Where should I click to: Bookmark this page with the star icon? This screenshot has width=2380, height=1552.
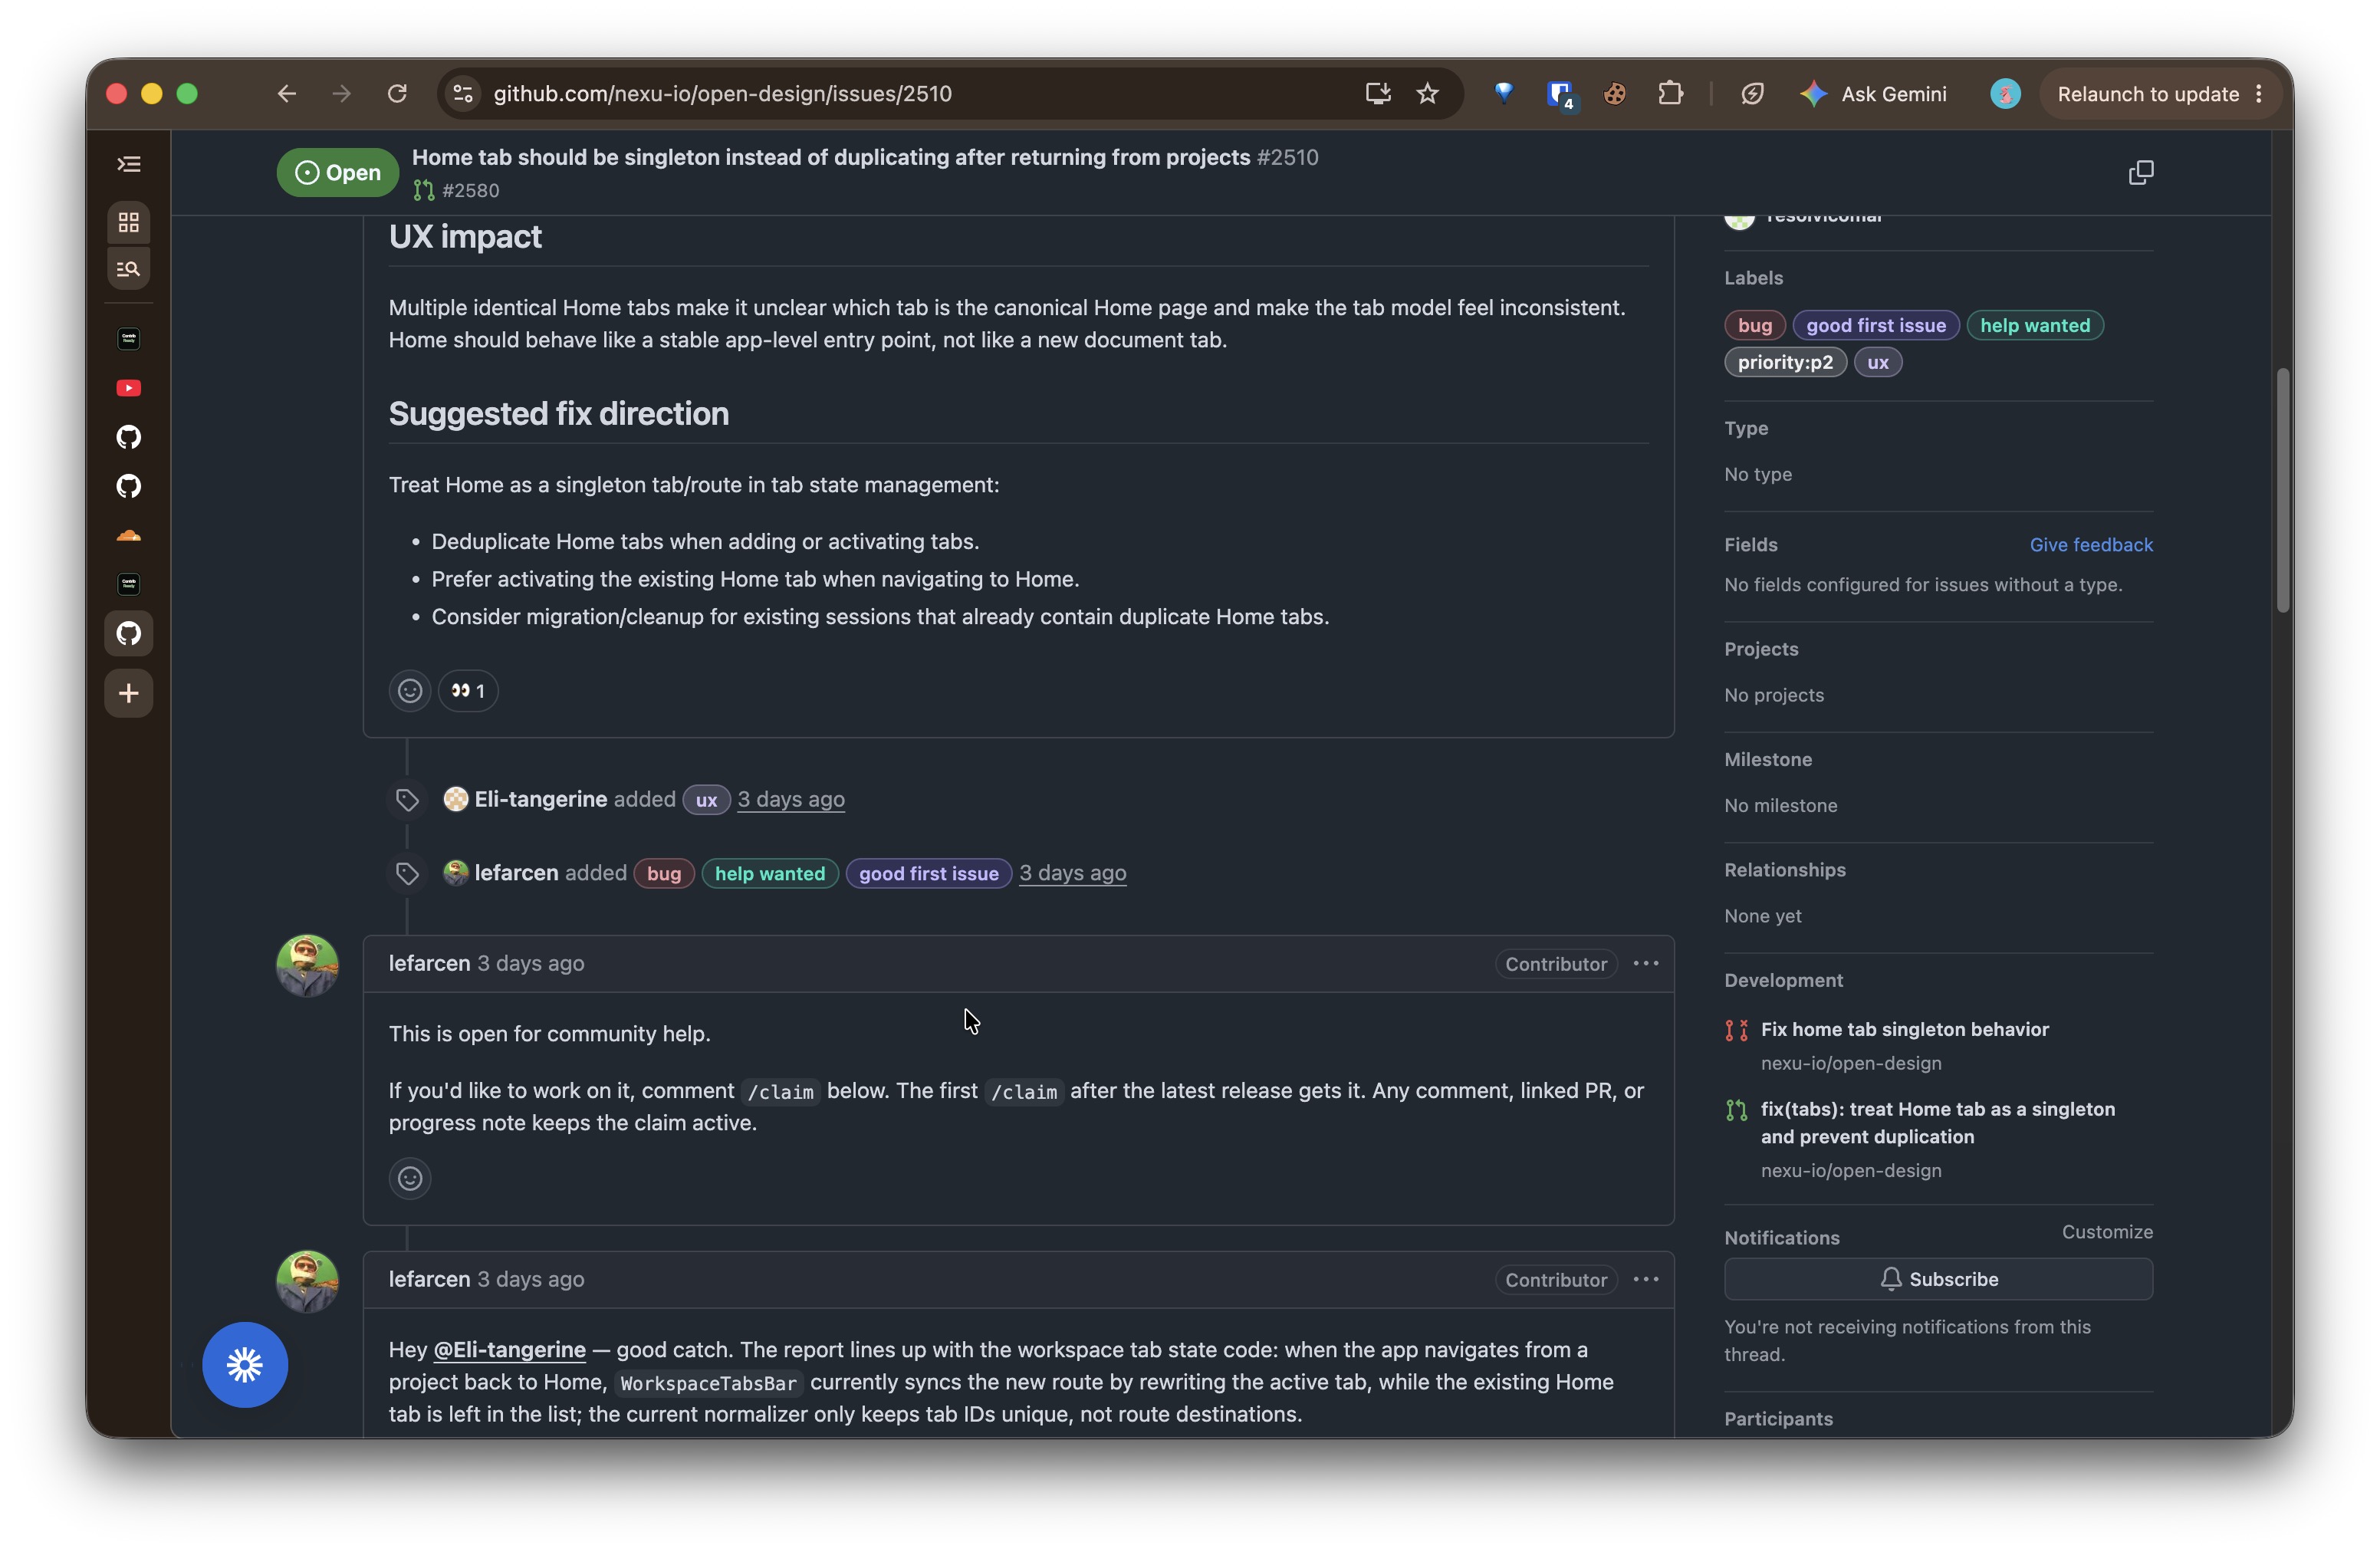point(1427,94)
